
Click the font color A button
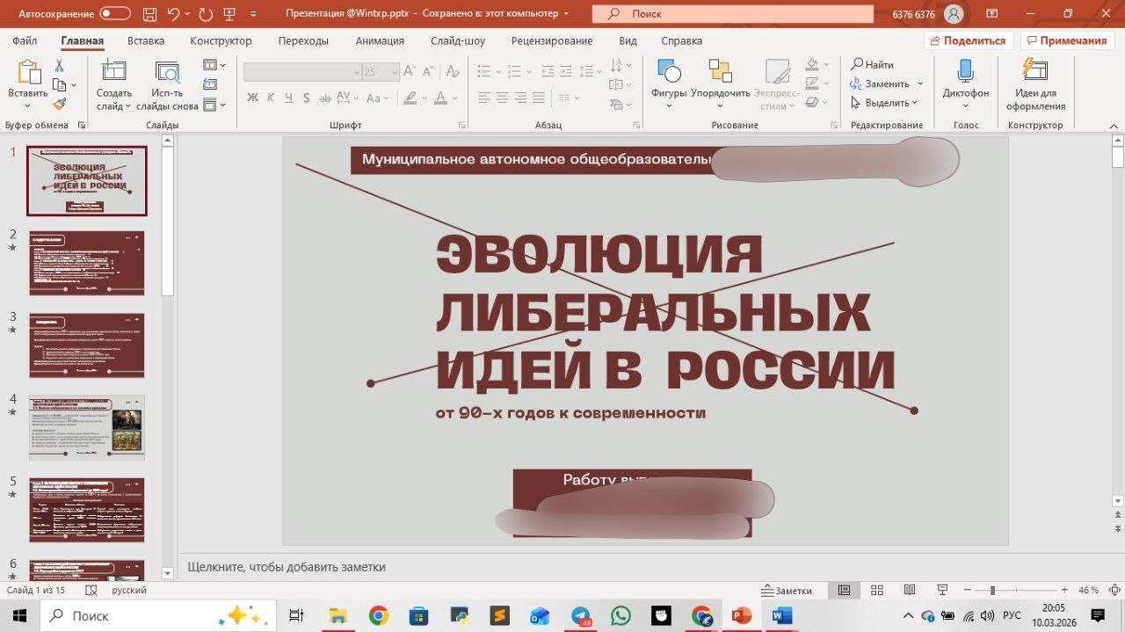(x=441, y=98)
